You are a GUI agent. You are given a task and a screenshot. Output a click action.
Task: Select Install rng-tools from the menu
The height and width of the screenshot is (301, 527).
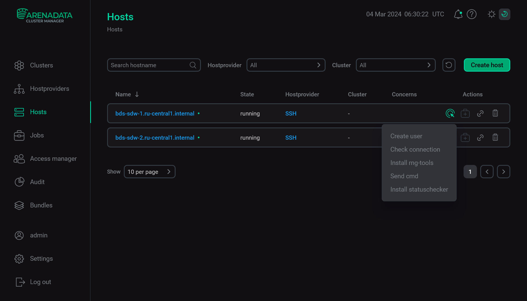[x=412, y=162]
